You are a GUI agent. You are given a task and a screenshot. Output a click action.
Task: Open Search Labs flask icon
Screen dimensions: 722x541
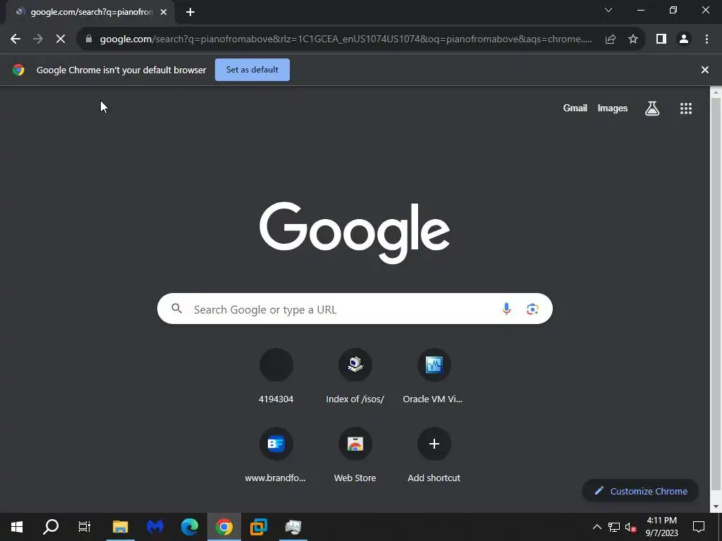[652, 108]
